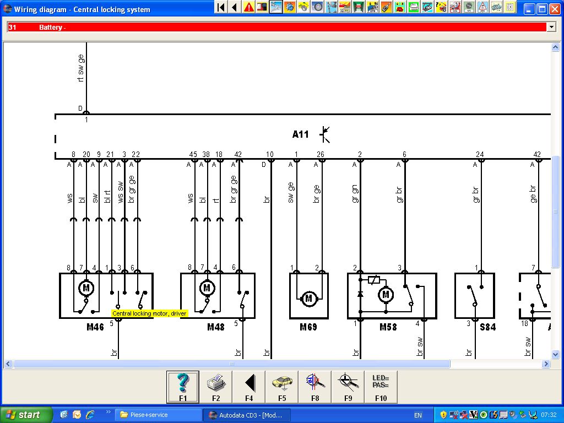Open the Windows start menu
This screenshot has height=423, width=564.
pos(26,415)
